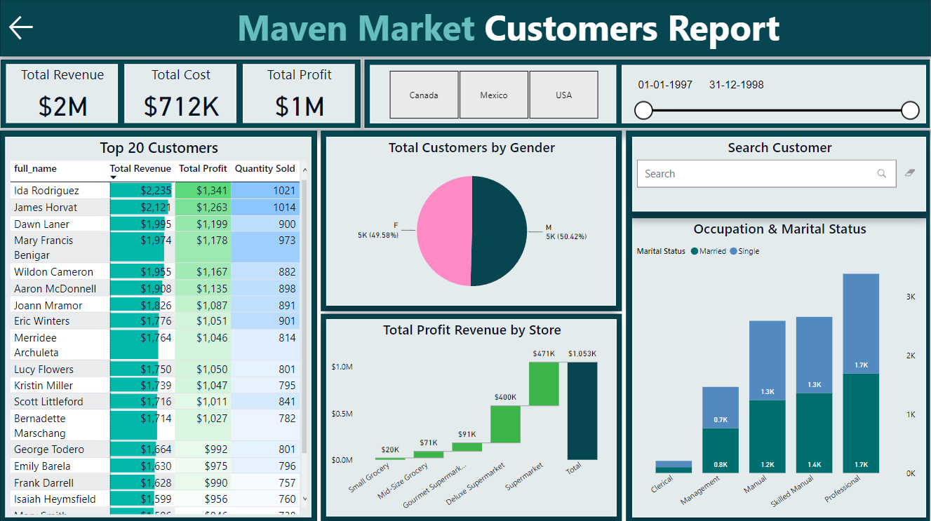
Task: Select Merridee Archuleta customer name
Action: click(36, 345)
